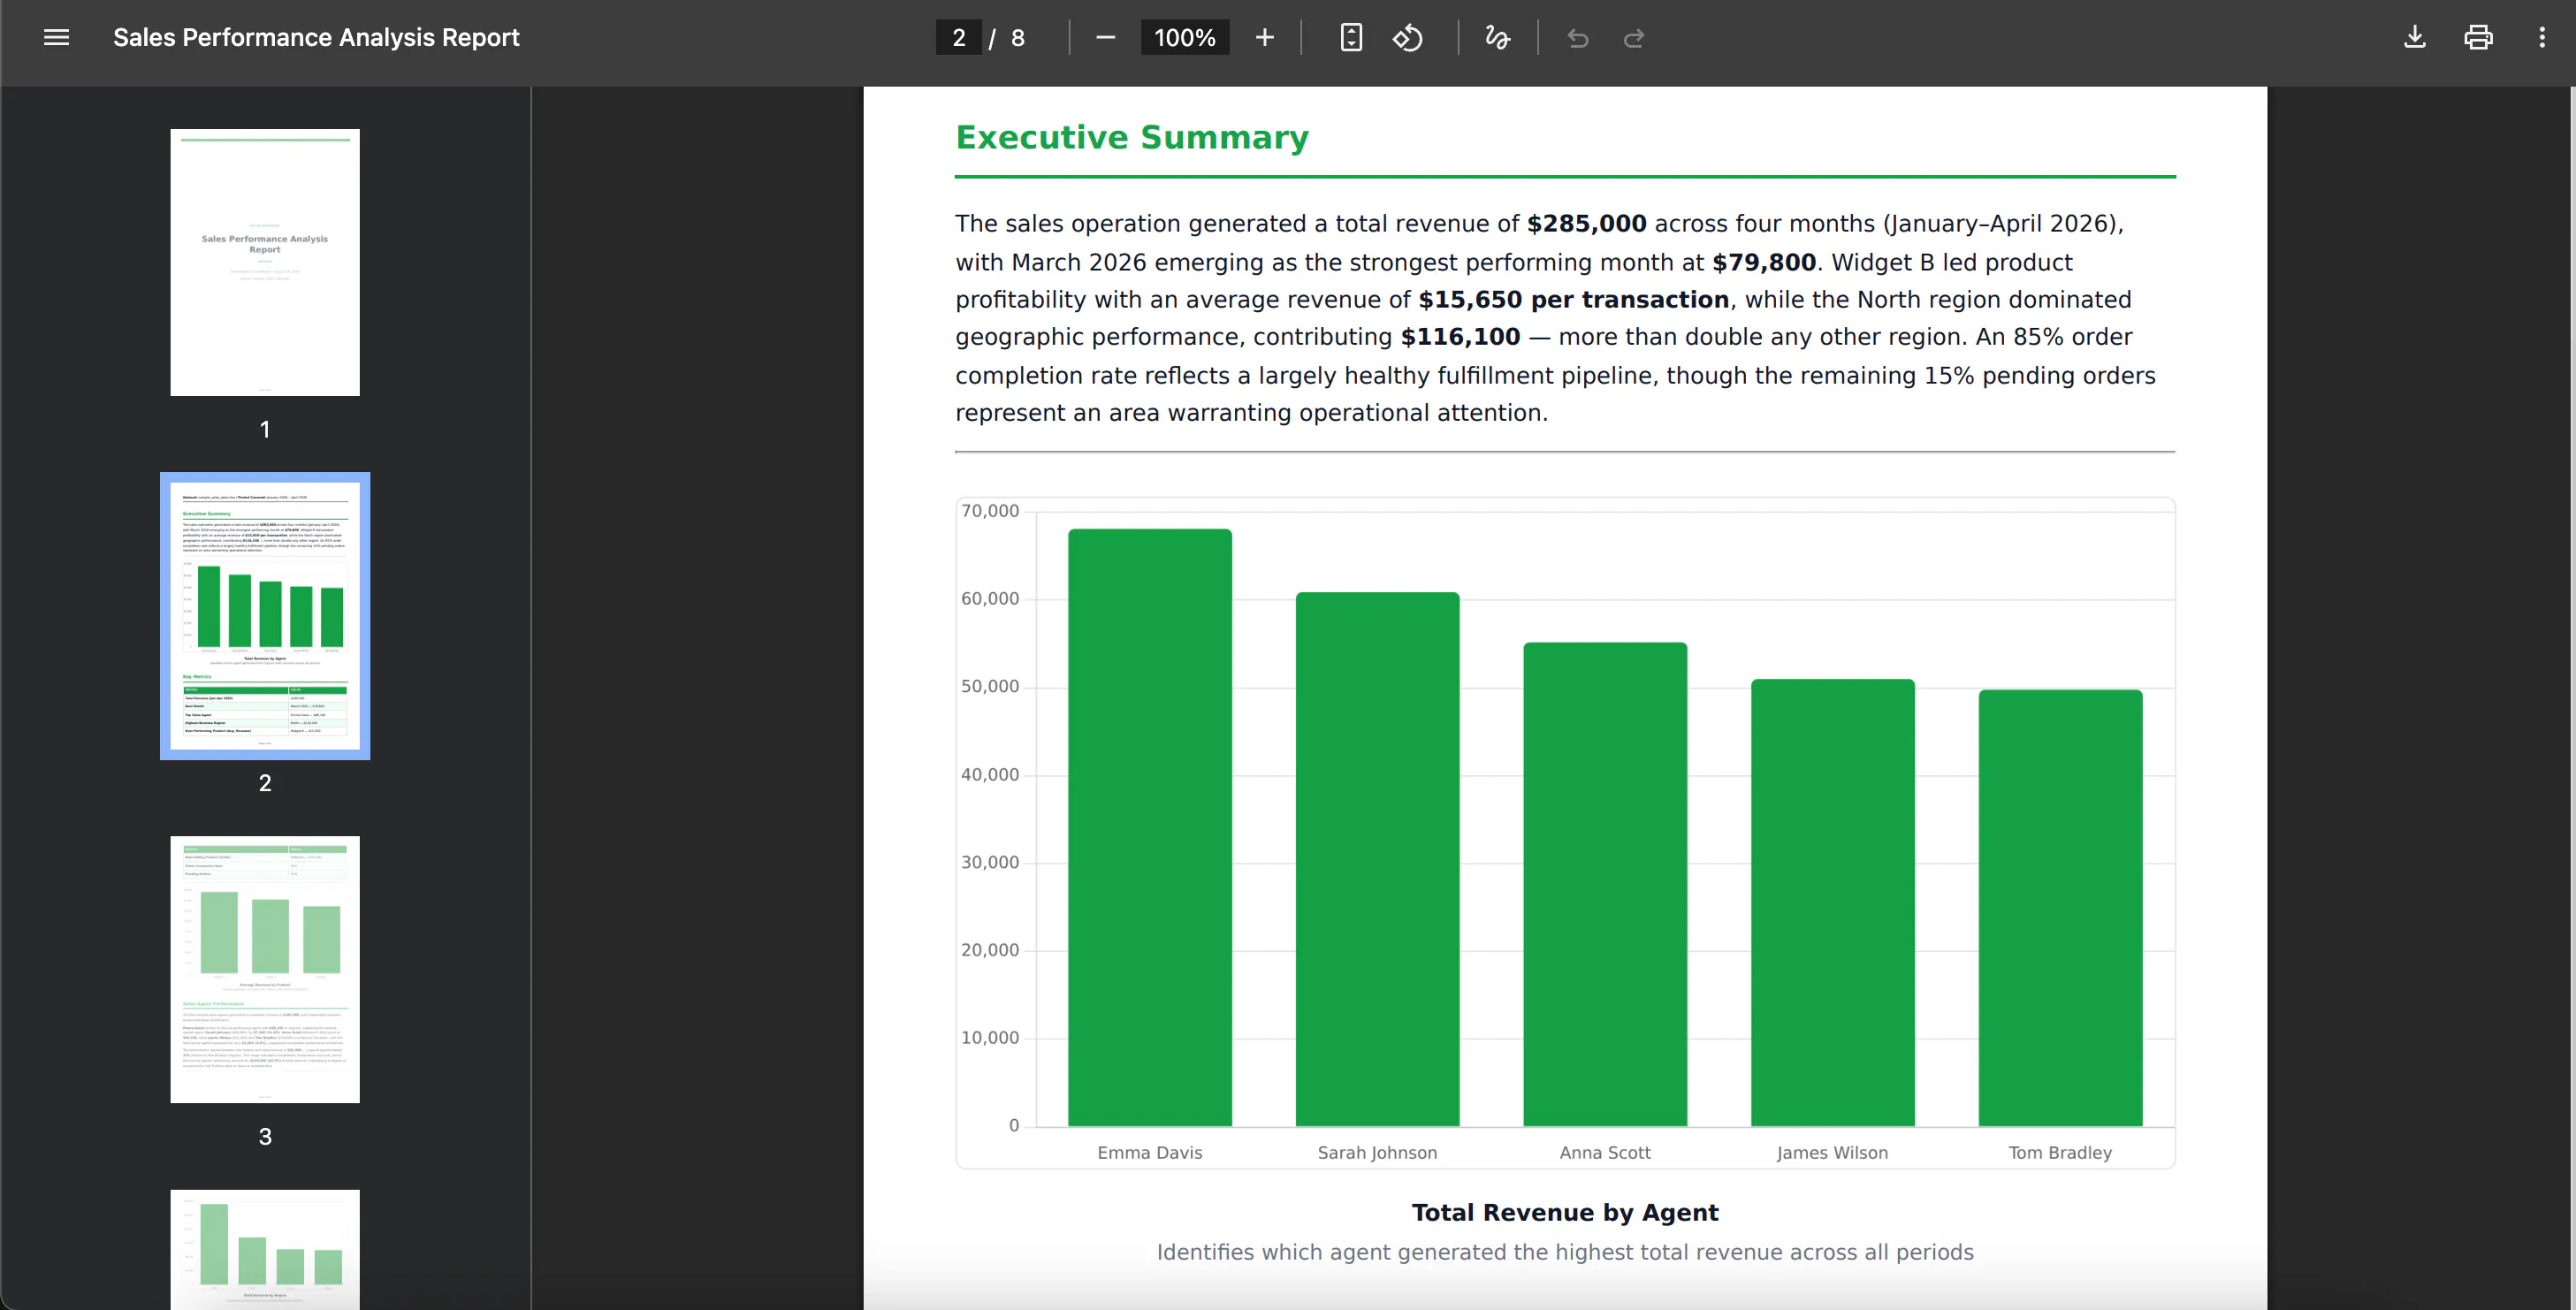Click the Tom Bradley axis label
The width and height of the screenshot is (2576, 1310).
[x=2060, y=1152]
